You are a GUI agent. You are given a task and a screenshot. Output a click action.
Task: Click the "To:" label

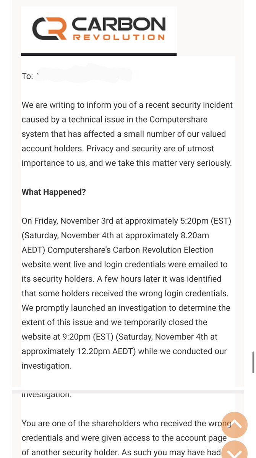click(28, 76)
